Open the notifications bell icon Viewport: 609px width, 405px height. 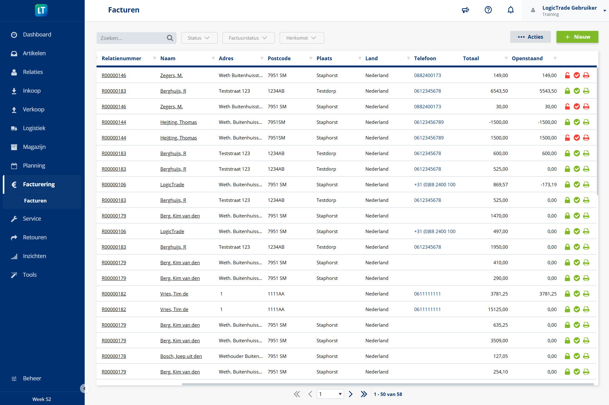pos(511,10)
